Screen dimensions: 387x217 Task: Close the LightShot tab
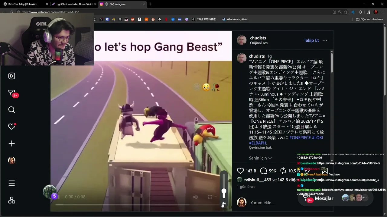(x=95, y=4)
